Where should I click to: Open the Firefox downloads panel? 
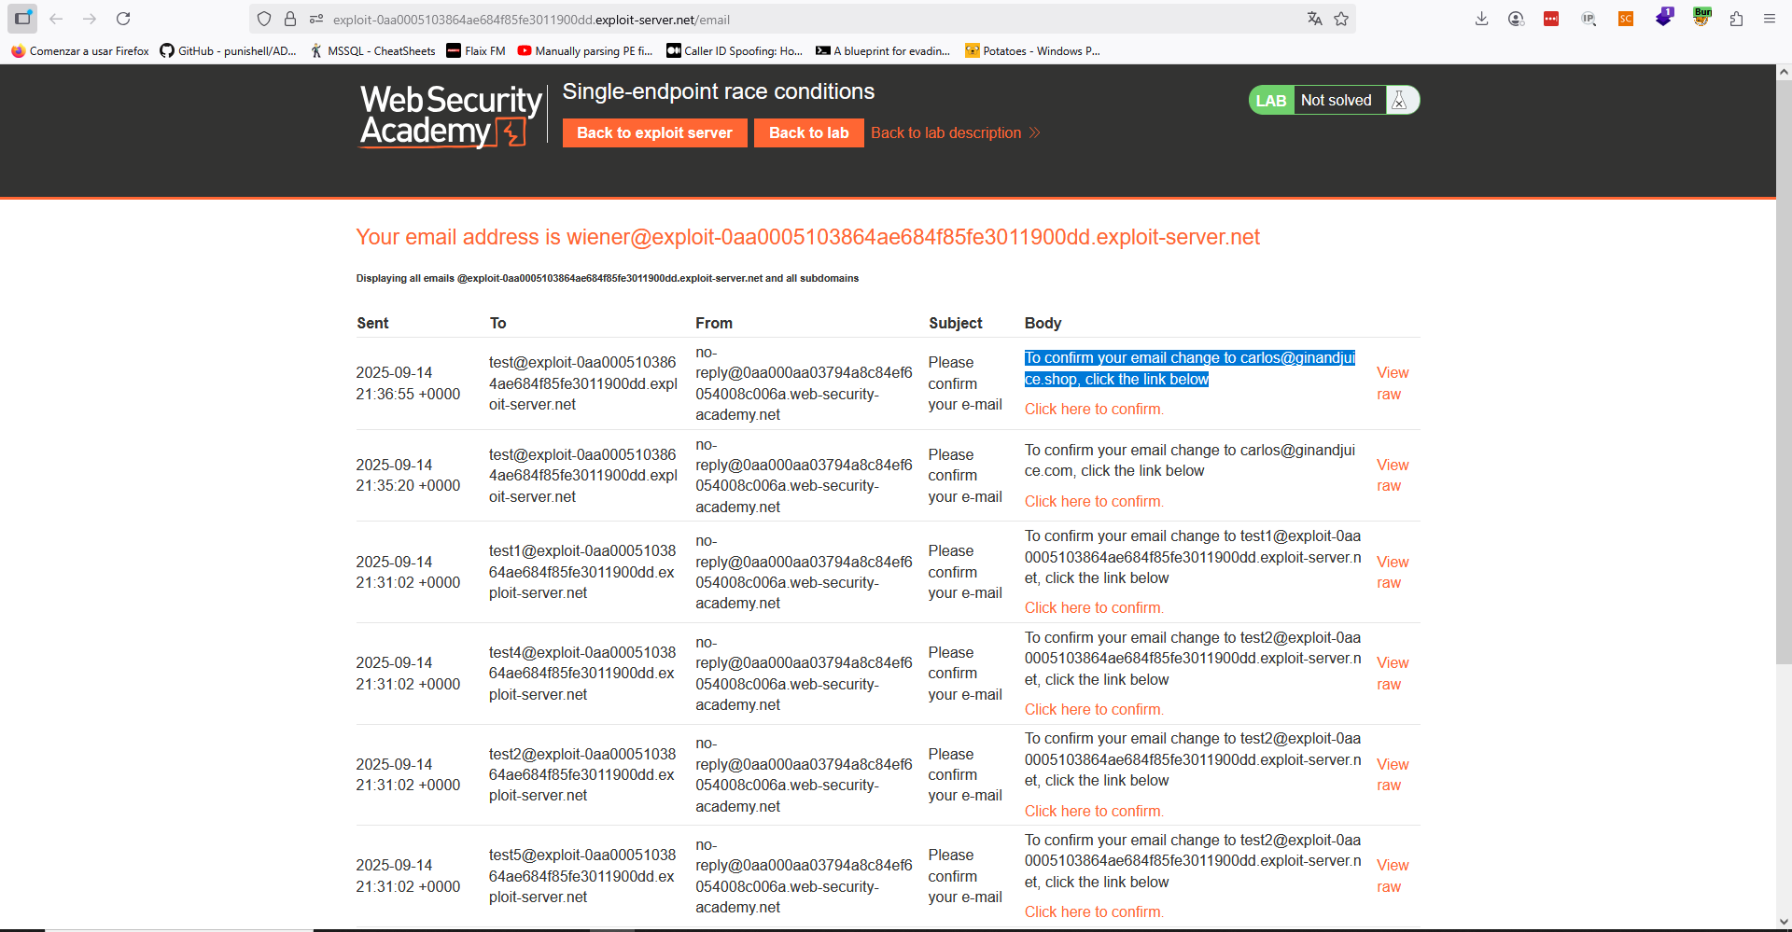tap(1481, 19)
